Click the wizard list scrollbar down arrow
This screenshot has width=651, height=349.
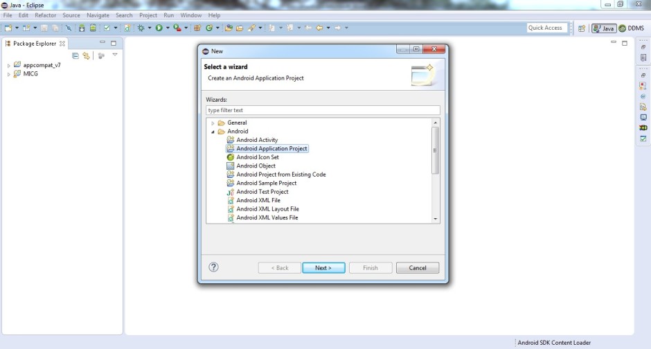[x=436, y=219]
